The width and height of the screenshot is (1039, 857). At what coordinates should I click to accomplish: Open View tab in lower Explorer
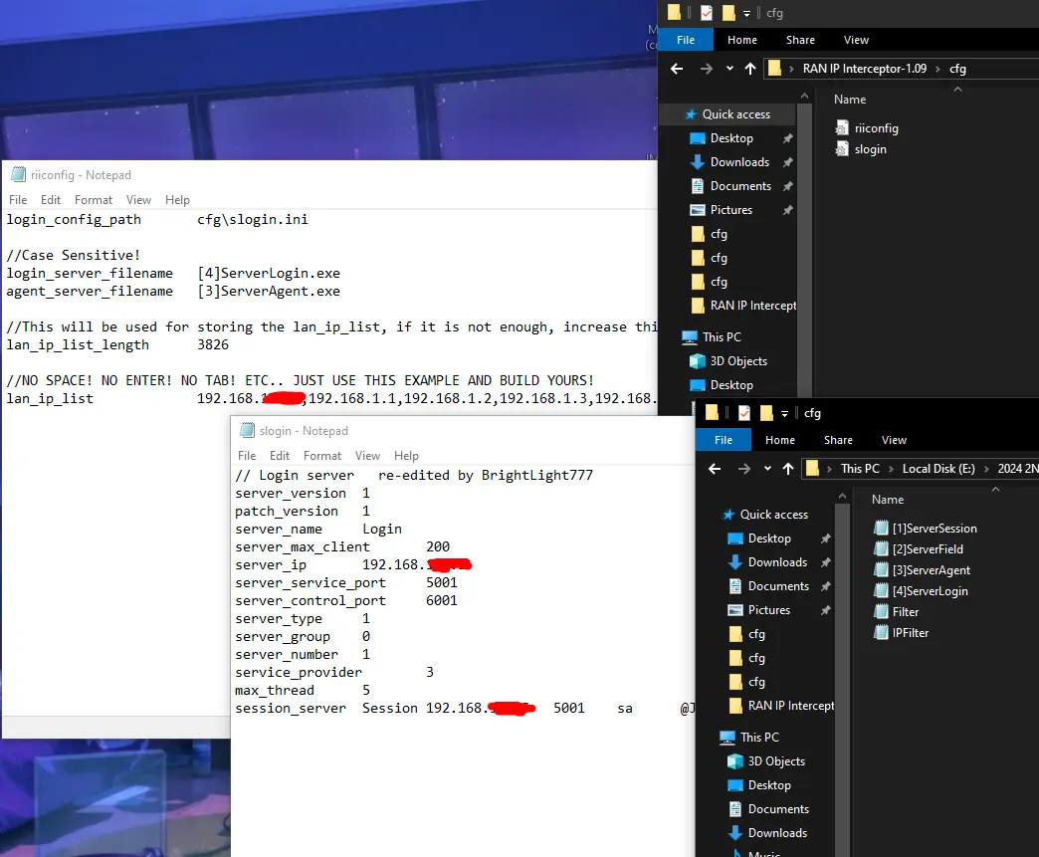point(894,440)
